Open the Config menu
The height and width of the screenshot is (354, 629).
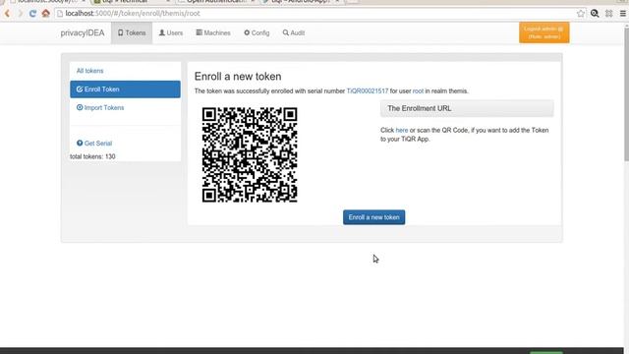(257, 32)
